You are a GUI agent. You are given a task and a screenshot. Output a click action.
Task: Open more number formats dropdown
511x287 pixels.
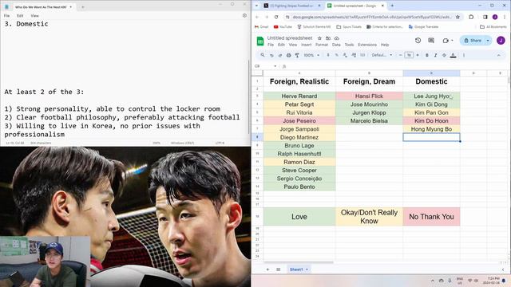pyautogui.click(x=362, y=55)
